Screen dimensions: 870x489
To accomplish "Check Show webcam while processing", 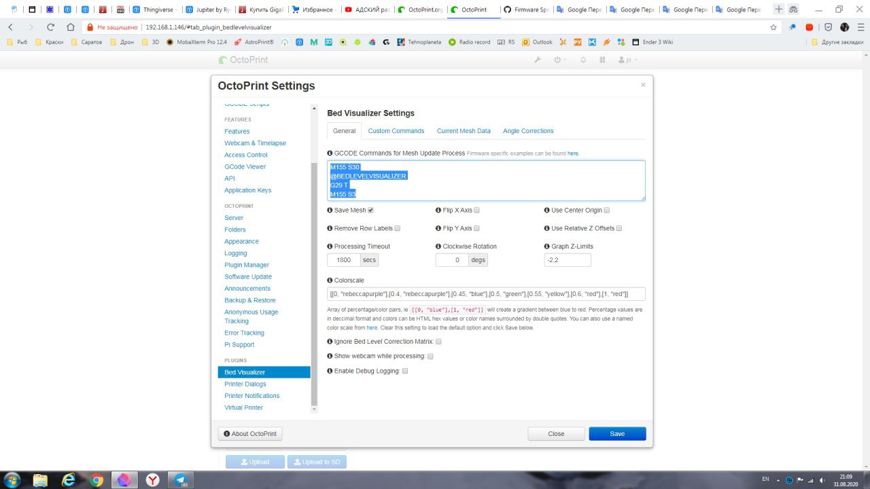I will point(430,357).
